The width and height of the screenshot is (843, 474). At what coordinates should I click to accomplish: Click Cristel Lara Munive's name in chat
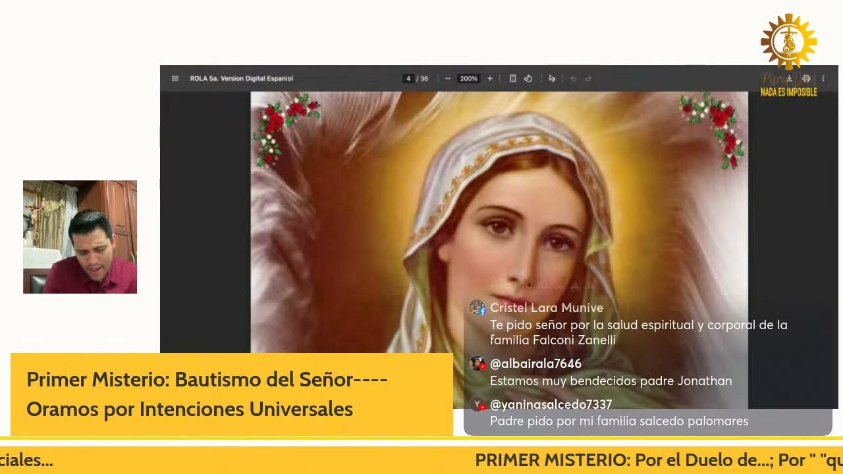(x=547, y=308)
